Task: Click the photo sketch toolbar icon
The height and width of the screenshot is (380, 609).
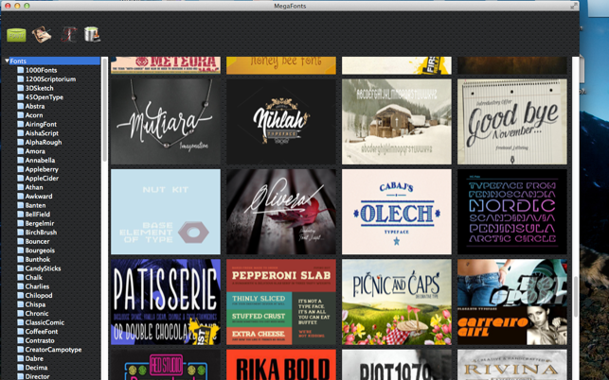Action: click(42, 35)
